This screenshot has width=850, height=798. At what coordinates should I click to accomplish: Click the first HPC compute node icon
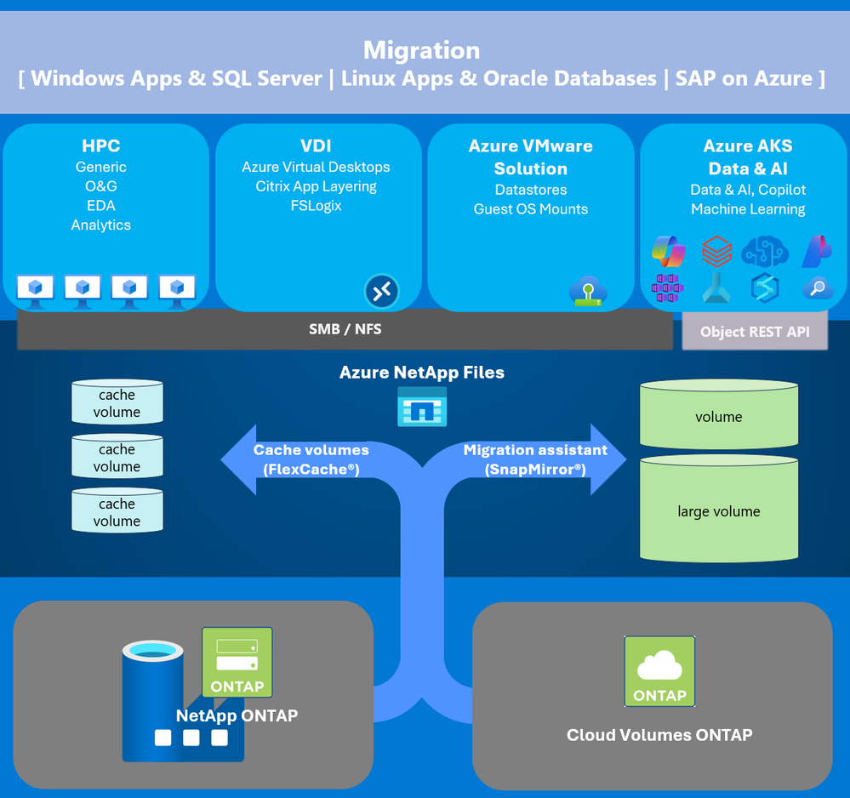click(x=35, y=288)
